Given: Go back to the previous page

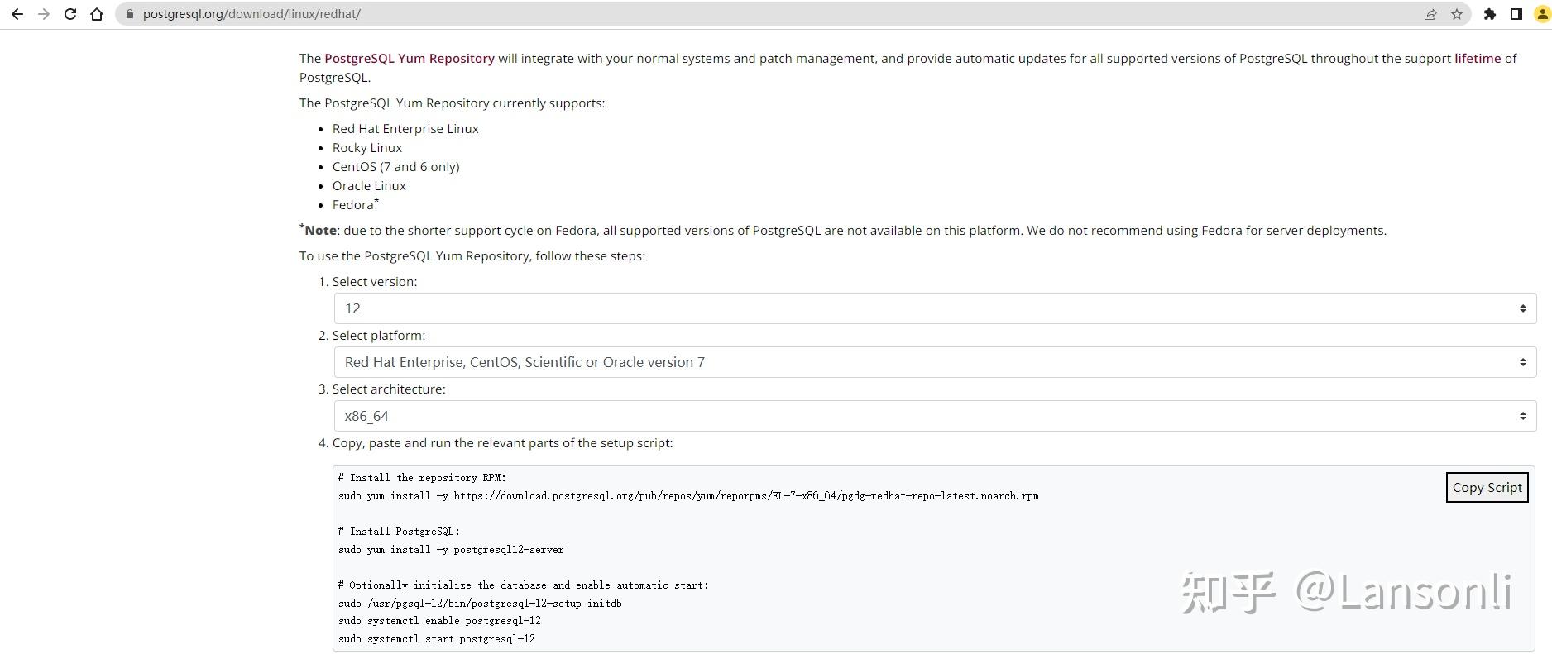Looking at the screenshot, I should point(17,14).
